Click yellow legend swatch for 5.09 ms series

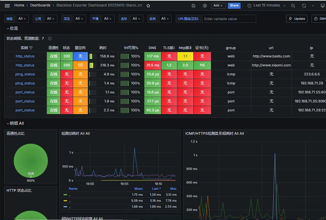point(65,201)
